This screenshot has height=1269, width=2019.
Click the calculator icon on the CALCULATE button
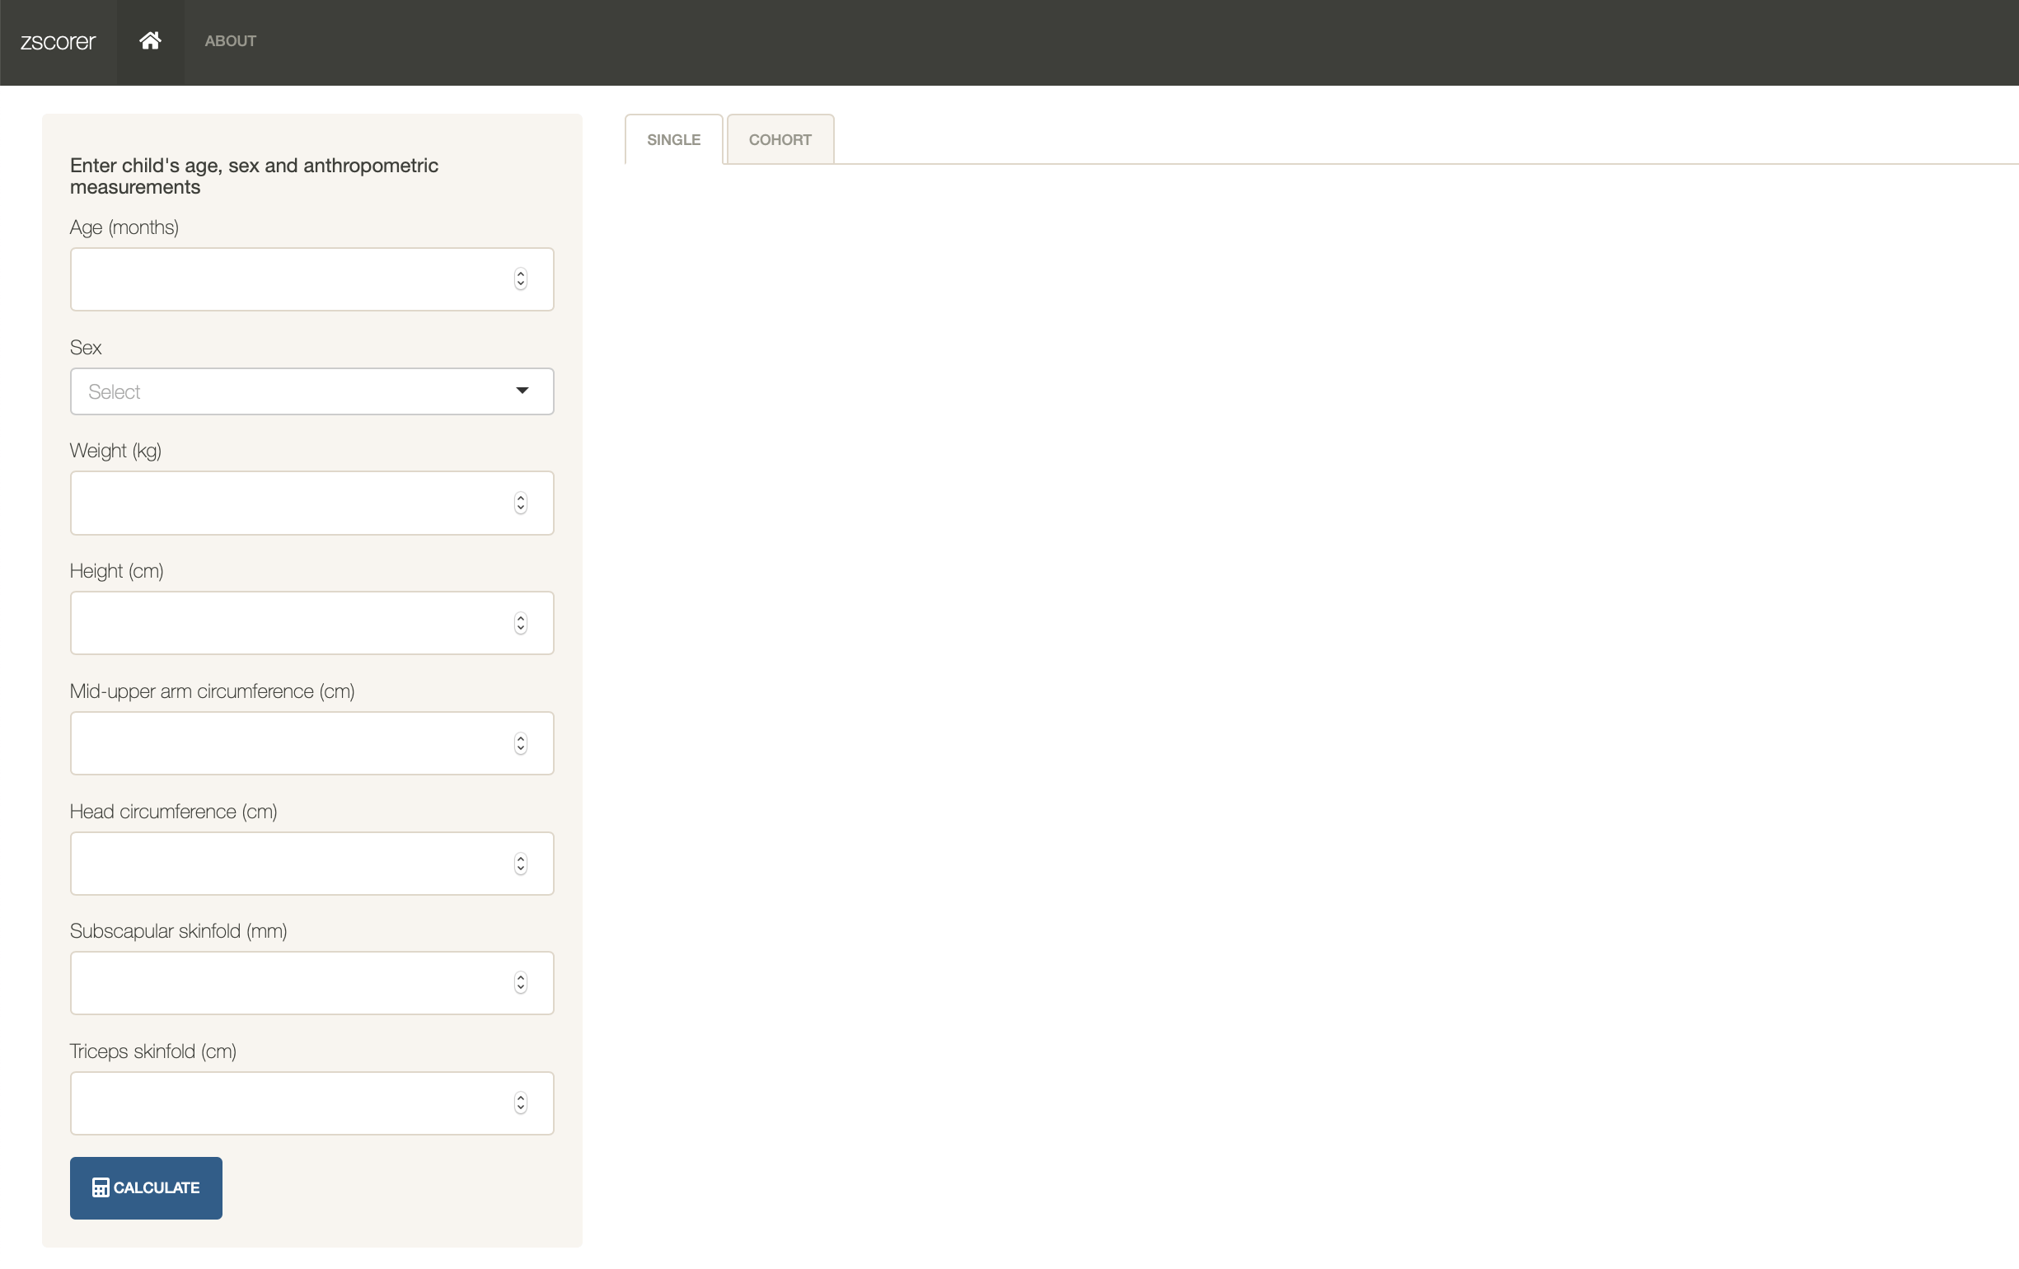(x=99, y=1187)
